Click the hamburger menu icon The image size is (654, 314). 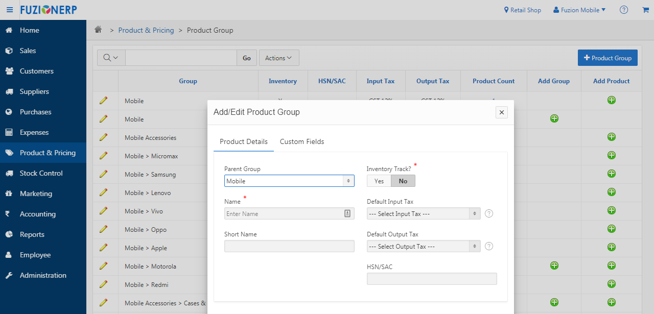pos(10,10)
